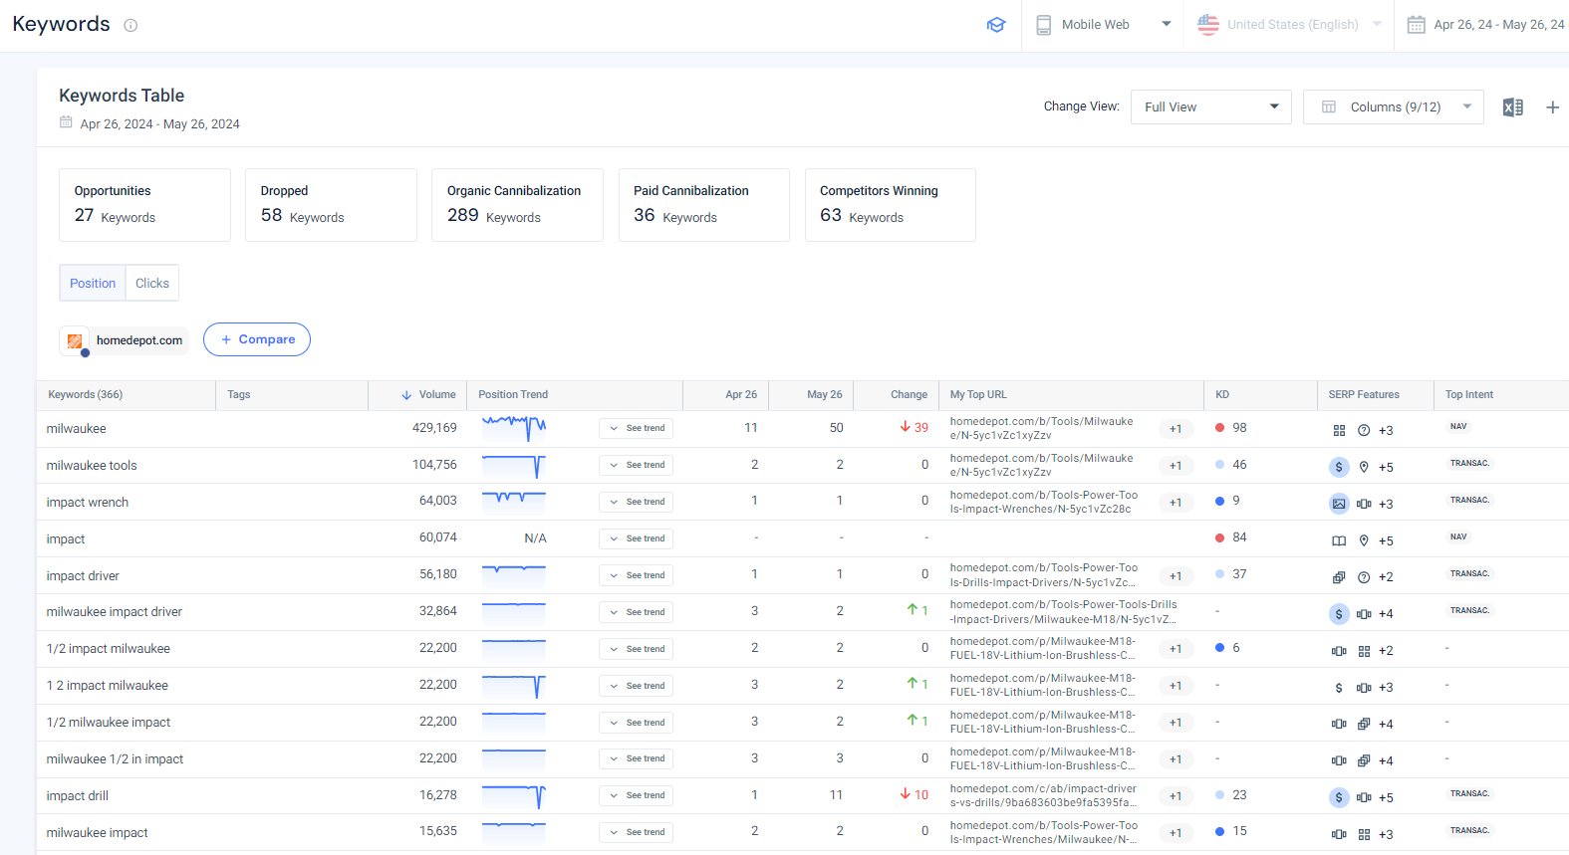
Task: Select Competitors Winning 63 Keywords card
Action: pos(890,205)
